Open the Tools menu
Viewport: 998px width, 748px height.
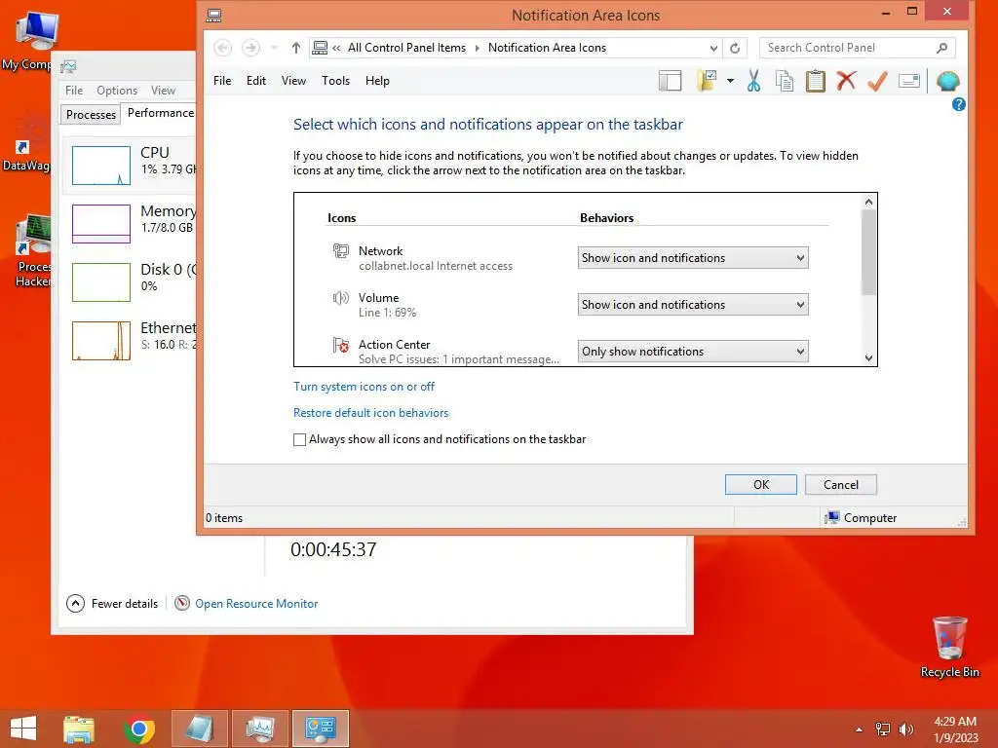point(335,81)
